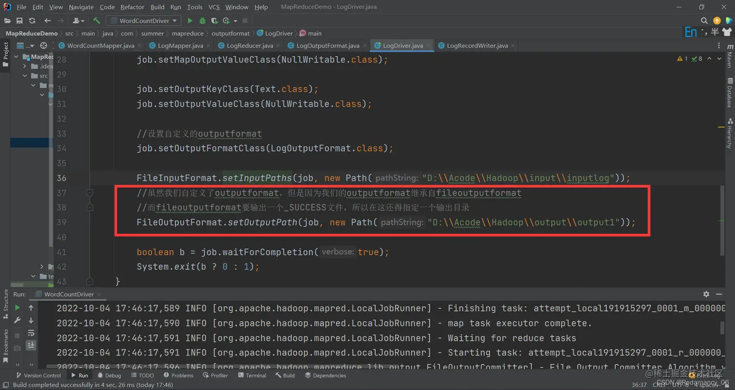Navigate back with the left arrow
The width and height of the screenshot is (735, 390).
[47, 21]
